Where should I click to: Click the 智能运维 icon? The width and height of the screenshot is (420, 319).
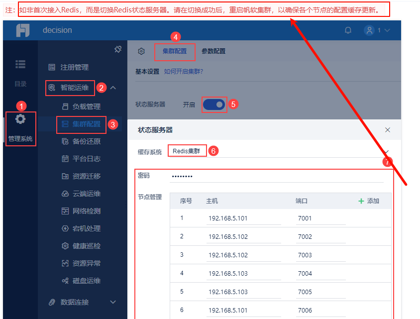[52, 88]
